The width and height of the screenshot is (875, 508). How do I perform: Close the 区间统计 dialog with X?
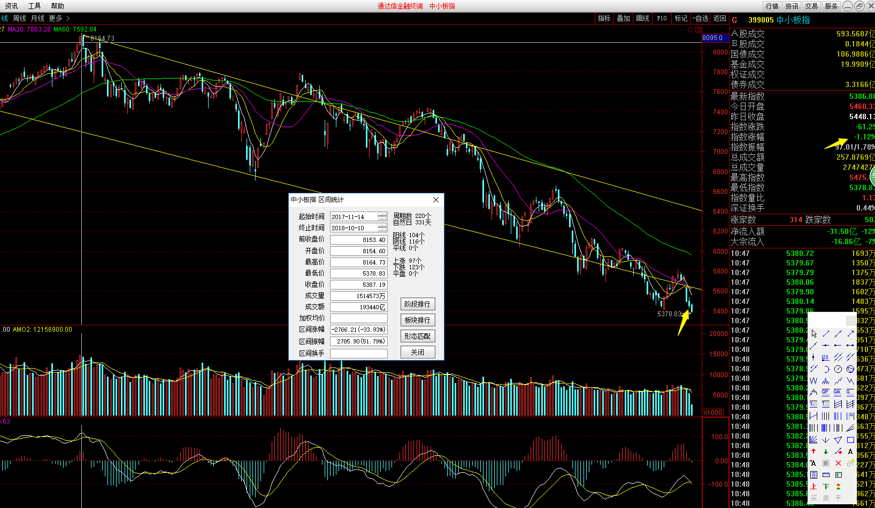coord(436,200)
